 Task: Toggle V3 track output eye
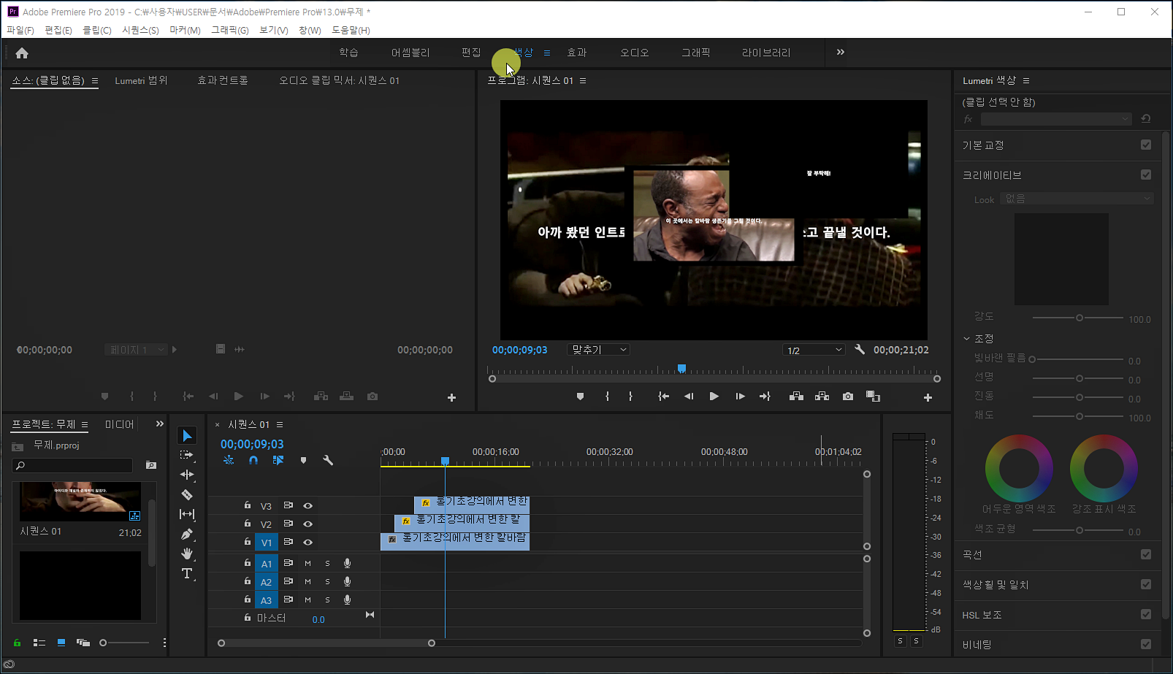(307, 505)
